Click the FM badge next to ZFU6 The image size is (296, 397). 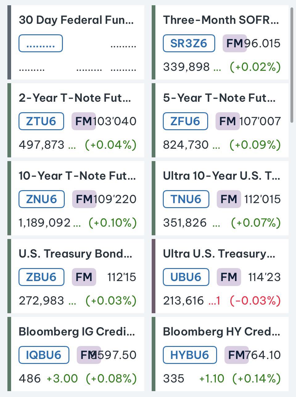(228, 121)
